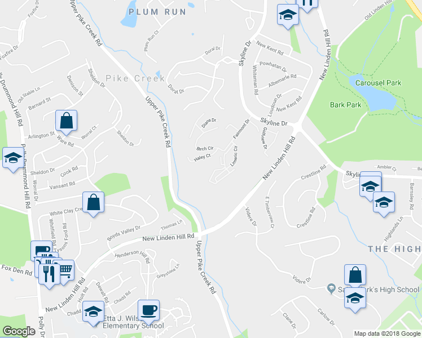Select the fork and knife restaurant marker near Fox Den Rd
This screenshot has height=338, width=422.
click(x=49, y=274)
